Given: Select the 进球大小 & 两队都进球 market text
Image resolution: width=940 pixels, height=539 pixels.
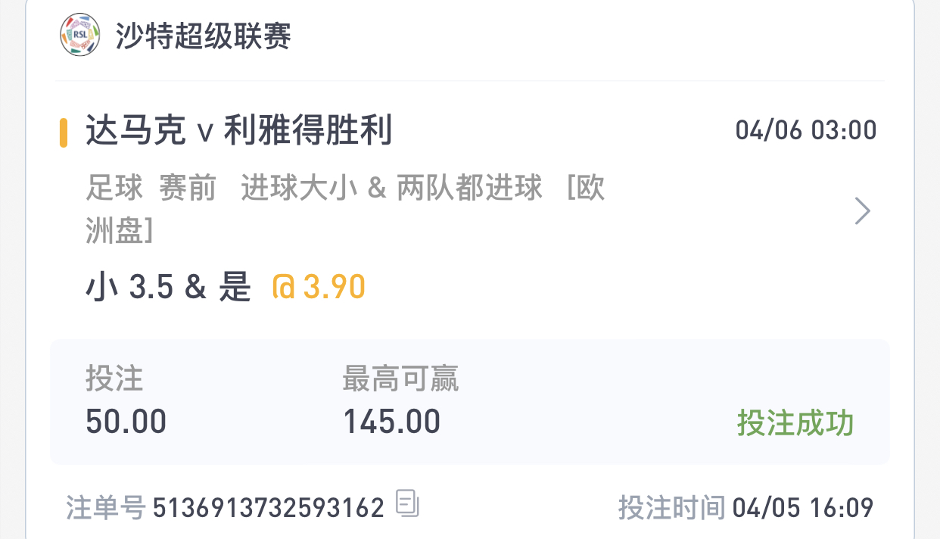Looking at the screenshot, I should (392, 188).
